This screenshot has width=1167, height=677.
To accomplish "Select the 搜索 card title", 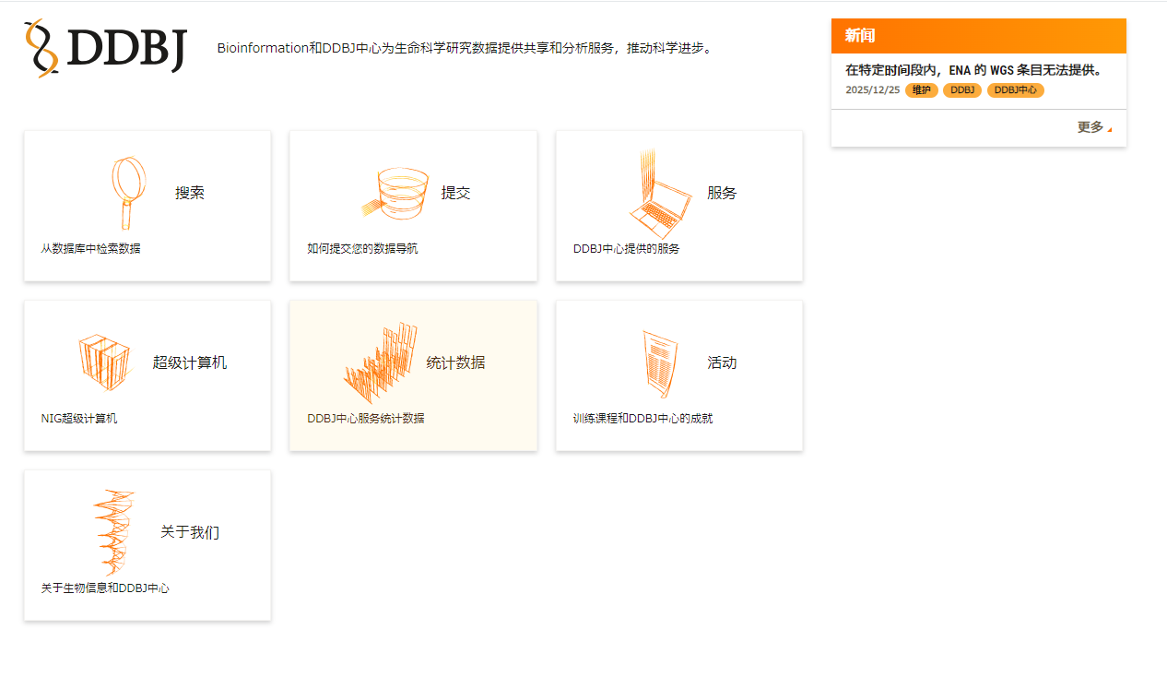I will (189, 194).
